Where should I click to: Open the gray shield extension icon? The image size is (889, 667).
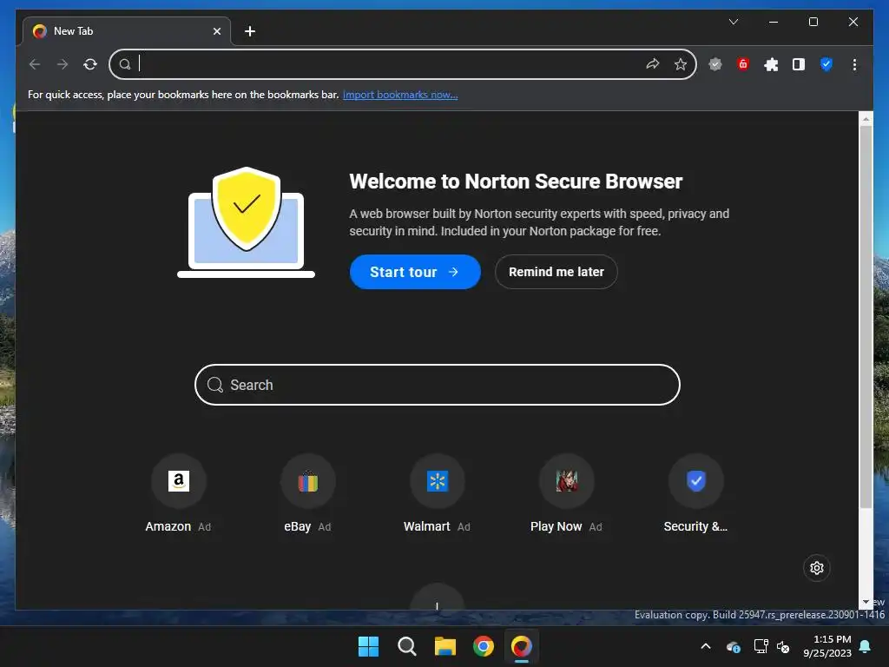[x=715, y=64]
